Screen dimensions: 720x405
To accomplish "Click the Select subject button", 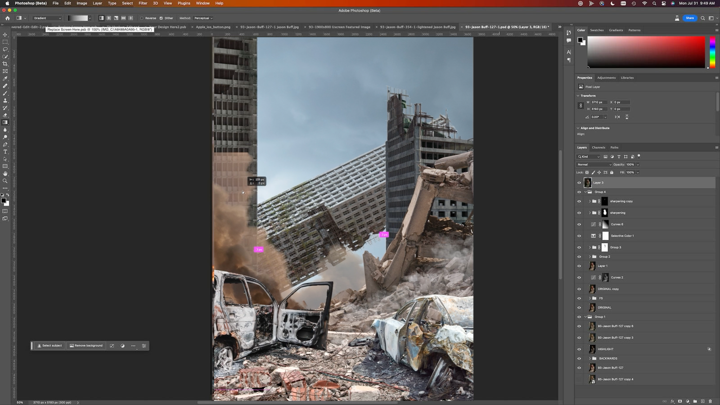I will point(49,346).
